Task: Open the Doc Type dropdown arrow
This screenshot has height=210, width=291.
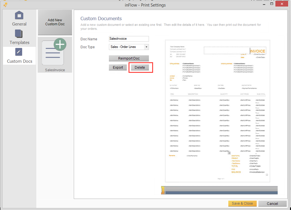Action: click(146, 47)
